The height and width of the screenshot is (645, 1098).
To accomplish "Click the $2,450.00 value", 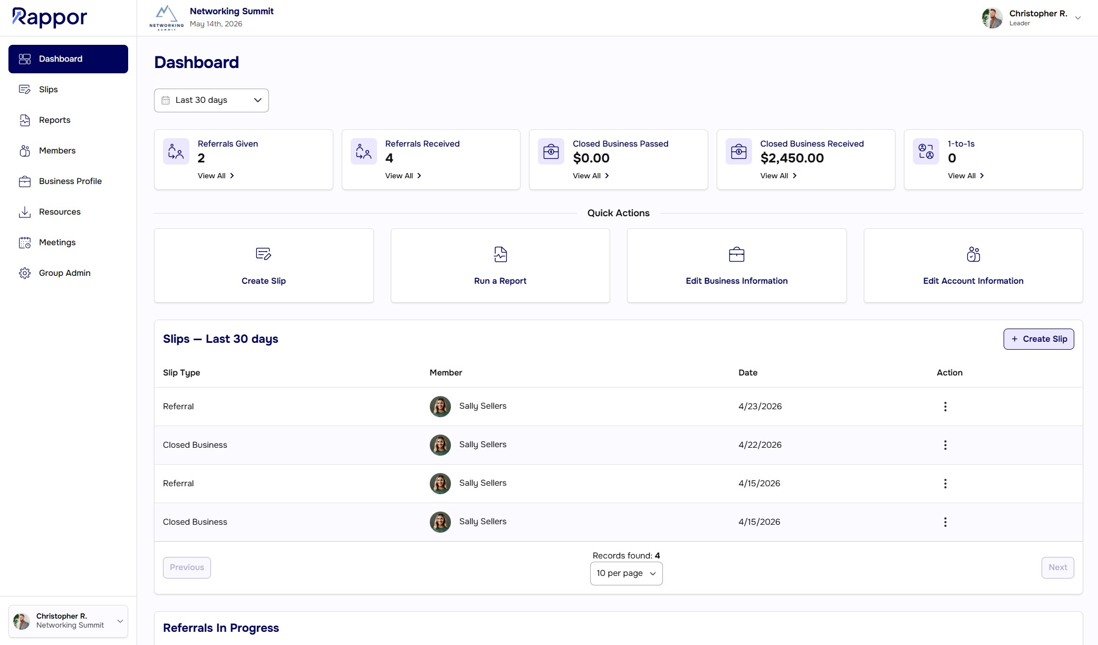I will point(792,158).
